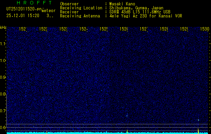Click the 0.6 kHz axis value
Image resolution: width=211 pixels, height=134 pixels.
point(3,127)
